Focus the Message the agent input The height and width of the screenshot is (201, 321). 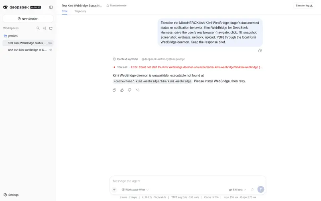(188, 181)
